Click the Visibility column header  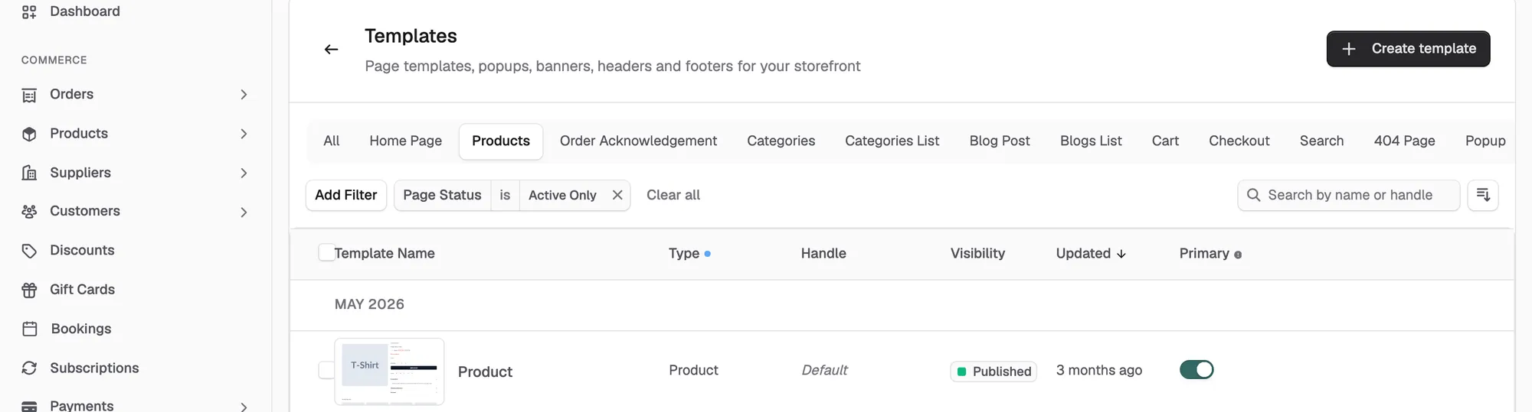click(977, 253)
